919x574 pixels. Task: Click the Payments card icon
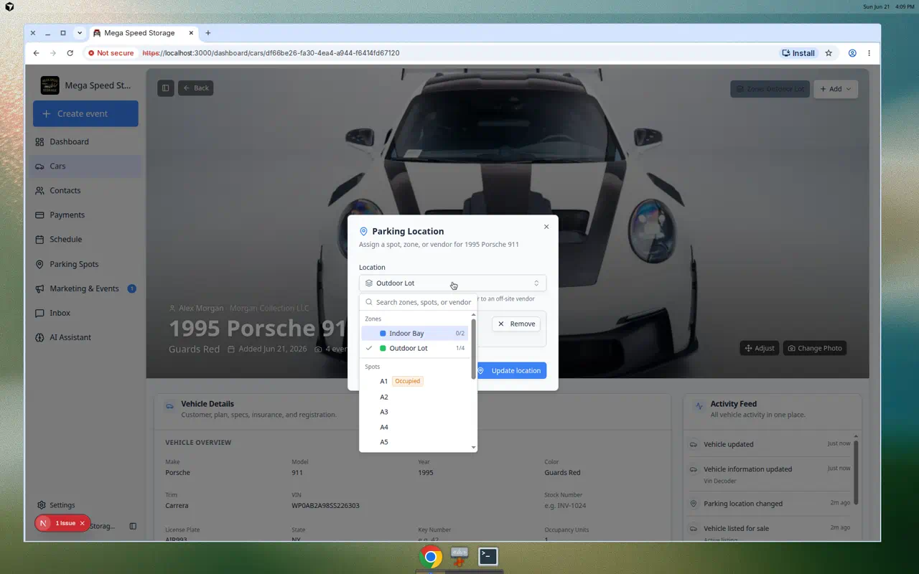(x=39, y=215)
